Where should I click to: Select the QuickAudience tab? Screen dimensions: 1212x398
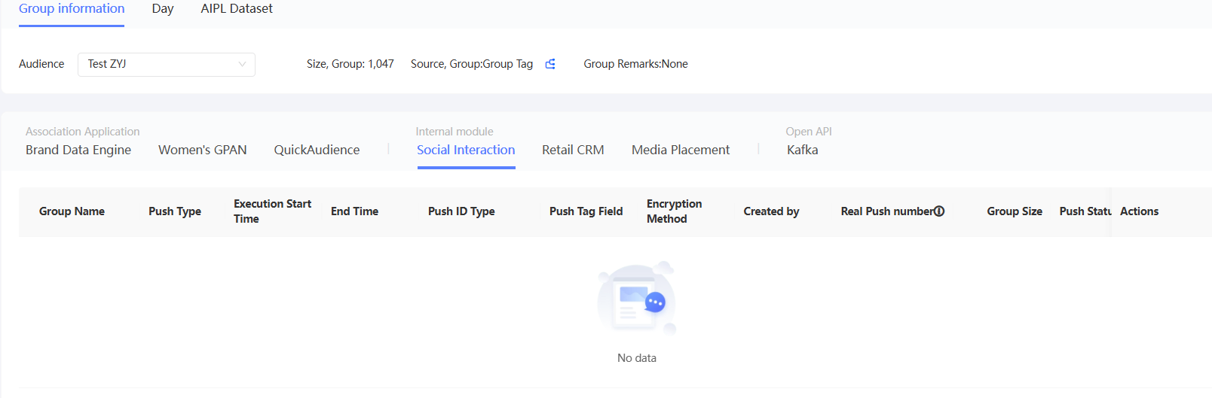click(317, 150)
